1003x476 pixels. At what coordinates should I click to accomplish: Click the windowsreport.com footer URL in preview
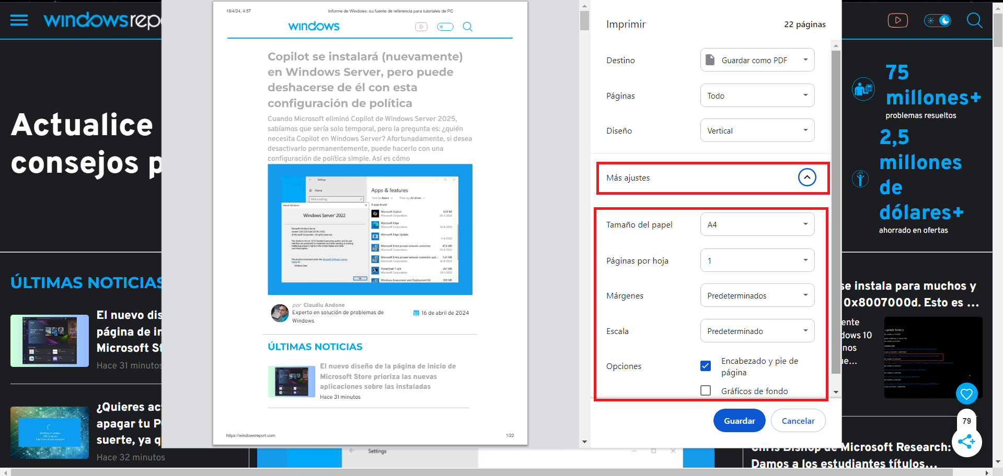click(x=250, y=435)
